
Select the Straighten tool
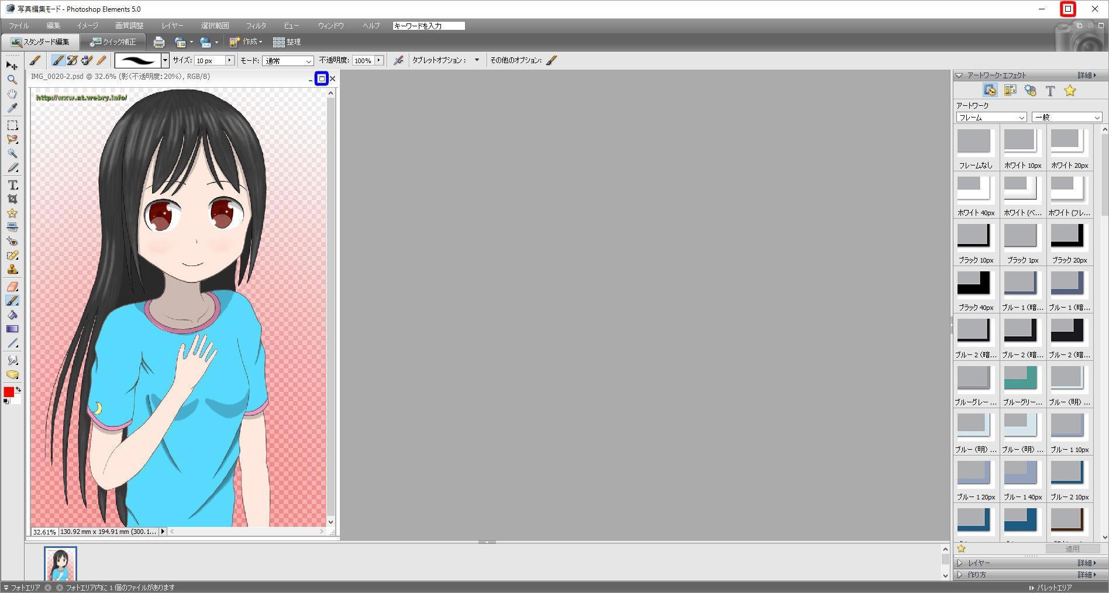12,227
